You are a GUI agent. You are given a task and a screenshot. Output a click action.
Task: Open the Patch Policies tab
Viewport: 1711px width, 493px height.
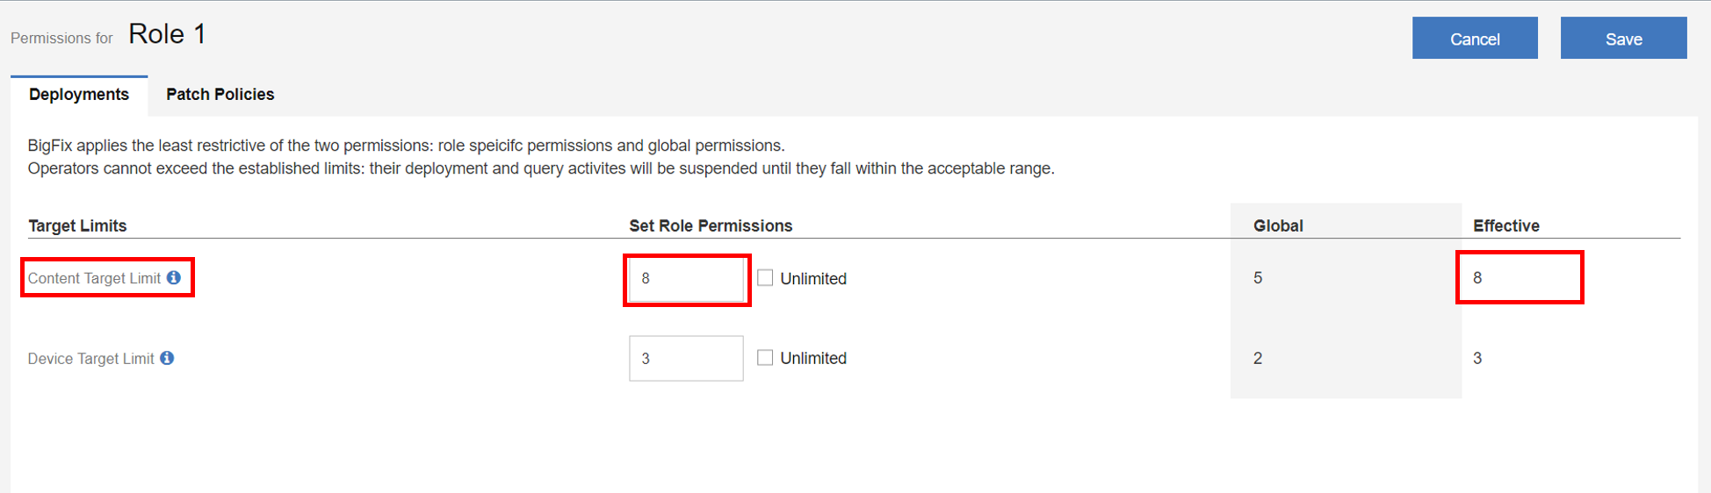click(x=220, y=95)
